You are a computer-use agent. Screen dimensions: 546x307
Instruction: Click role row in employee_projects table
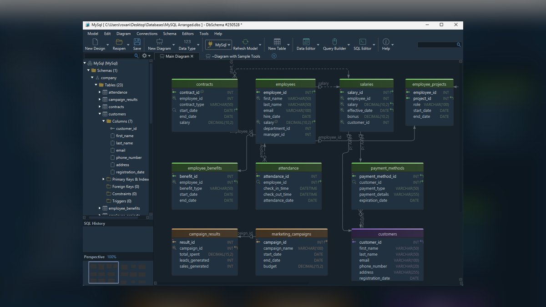point(430,105)
